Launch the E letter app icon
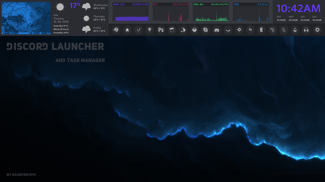325x182 pixels. pos(262,30)
